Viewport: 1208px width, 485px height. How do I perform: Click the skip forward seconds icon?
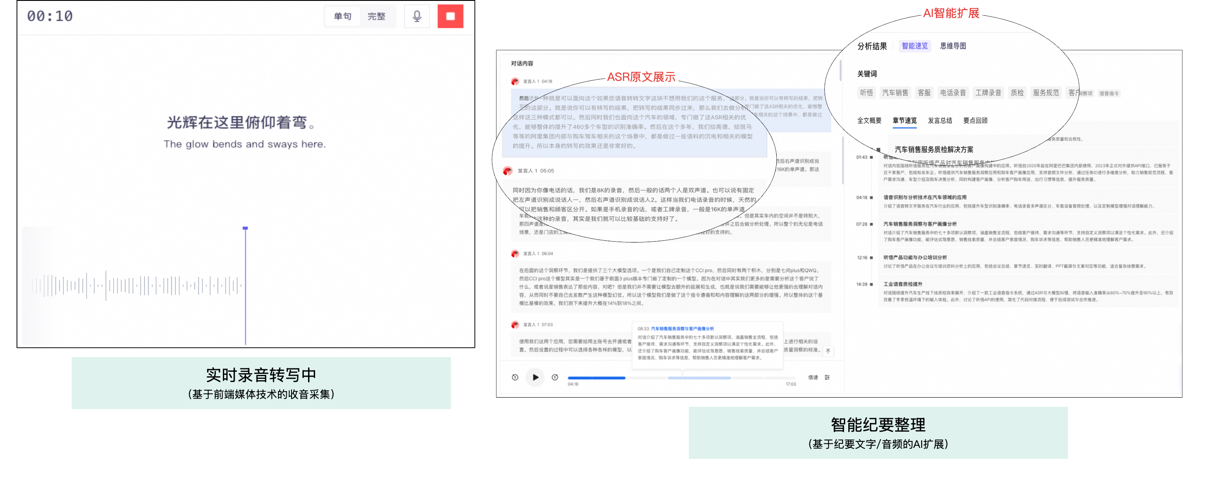point(555,377)
